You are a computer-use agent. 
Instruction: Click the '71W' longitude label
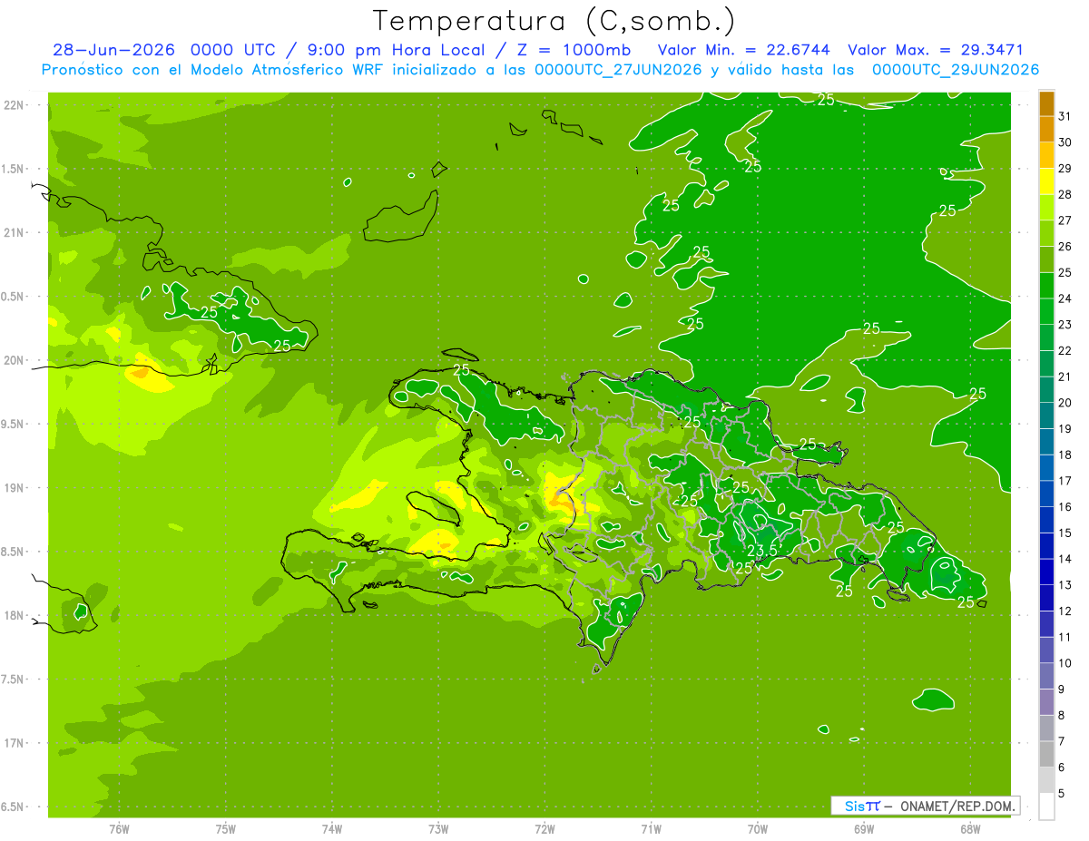(651, 828)
